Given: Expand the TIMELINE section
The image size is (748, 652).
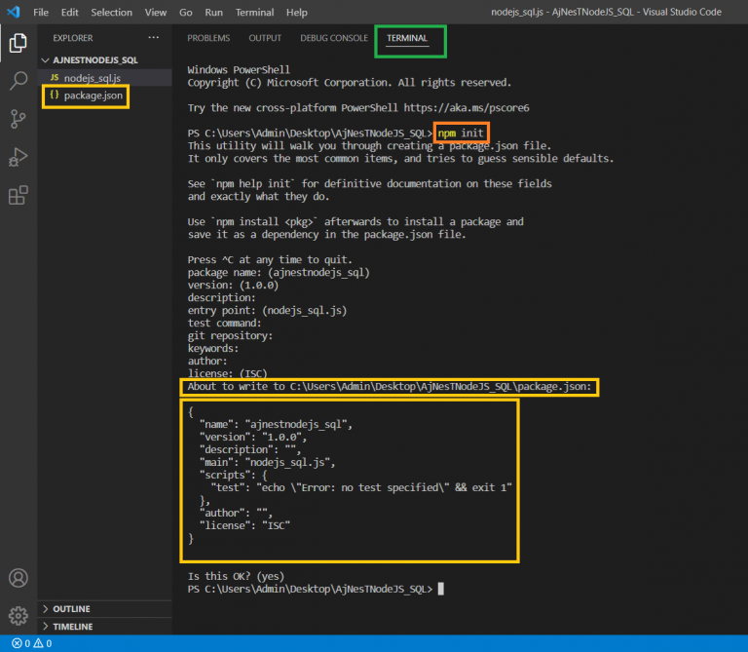Looking at the screenshot, I should pos(73,627).
